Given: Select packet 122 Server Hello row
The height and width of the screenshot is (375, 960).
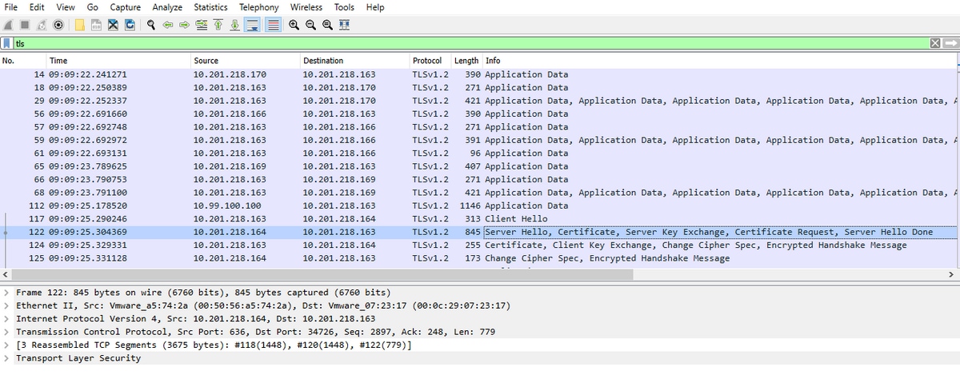Looking at the screenshot, I should (x=478, y=232).
